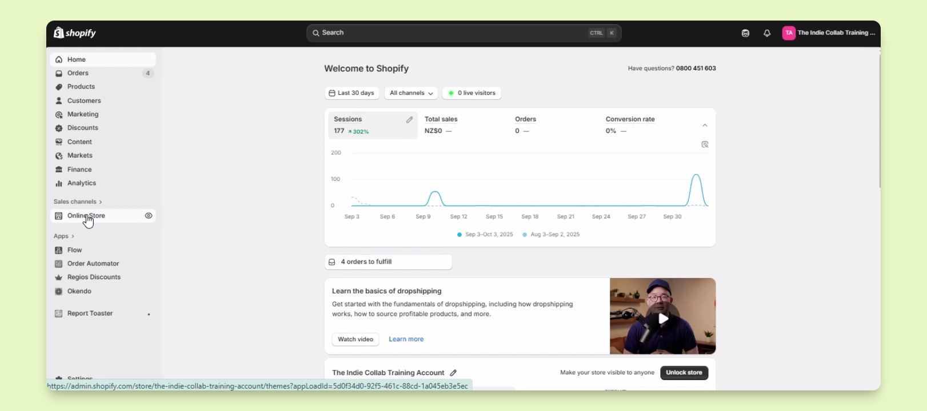
Task: Click the Orders inbox icon
Action: coord(59,73)
